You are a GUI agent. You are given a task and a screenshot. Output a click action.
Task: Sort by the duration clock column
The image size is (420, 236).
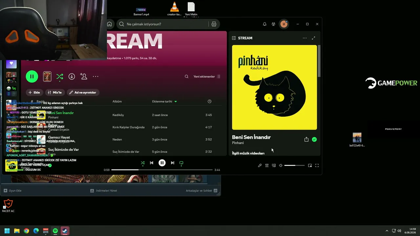(210, 101)
